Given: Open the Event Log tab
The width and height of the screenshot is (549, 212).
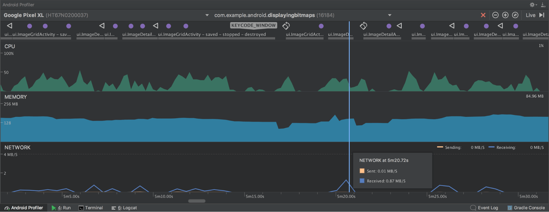Looking at the screenshot, I should (x=484, y=208).
